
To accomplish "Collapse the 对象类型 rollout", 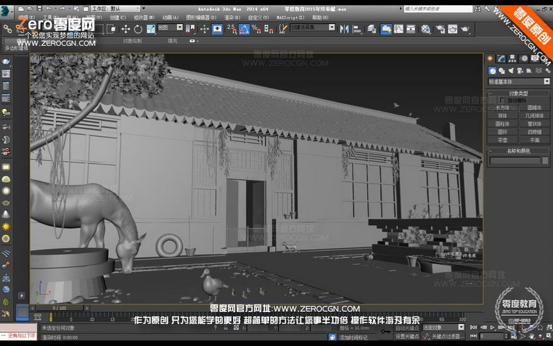I will tap(518, 93).
